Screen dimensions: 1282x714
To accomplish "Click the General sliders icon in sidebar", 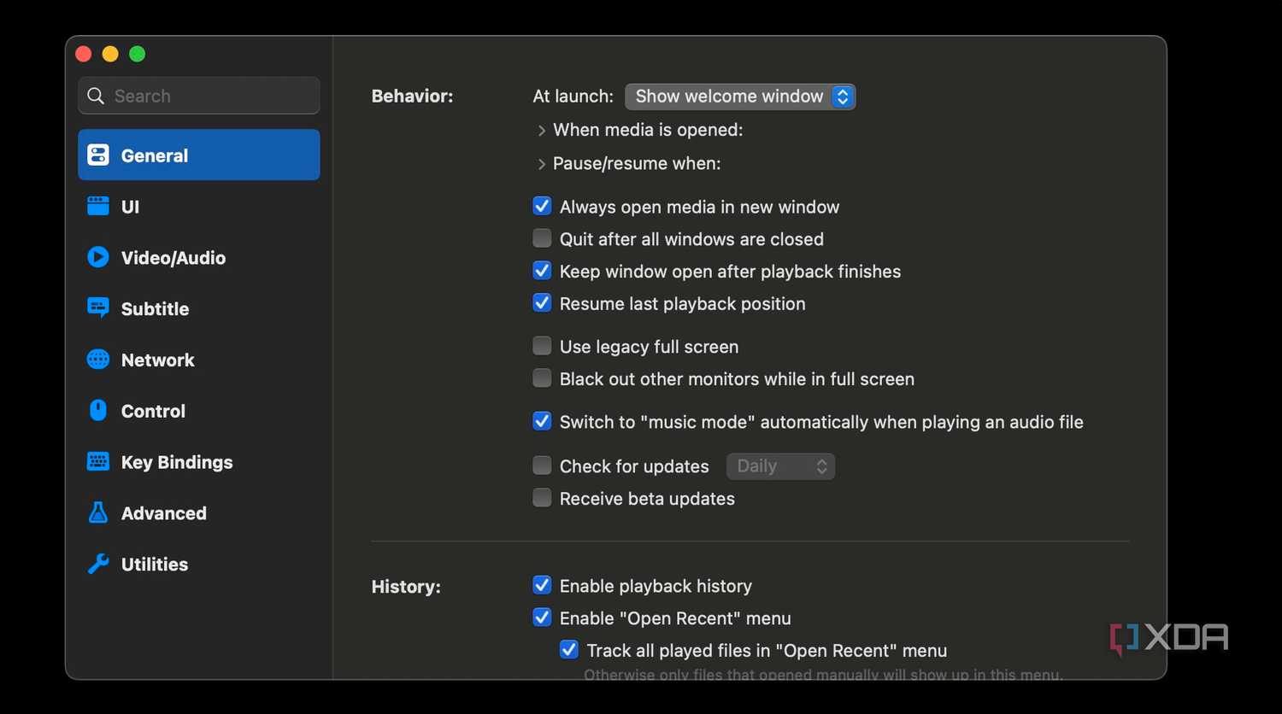I will pyautogui.click(x=98, y=155).
